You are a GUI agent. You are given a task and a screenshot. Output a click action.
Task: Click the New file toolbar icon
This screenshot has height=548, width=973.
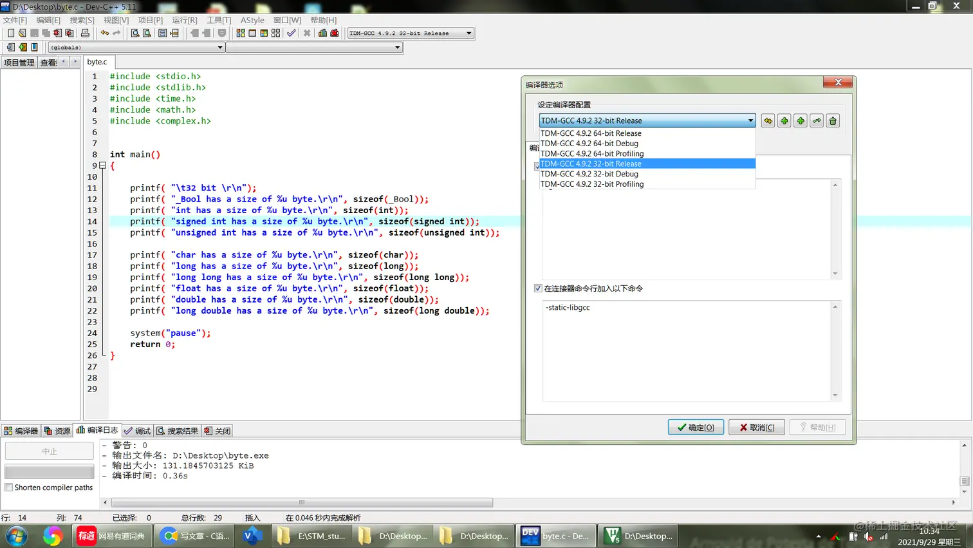coord(11,33)
